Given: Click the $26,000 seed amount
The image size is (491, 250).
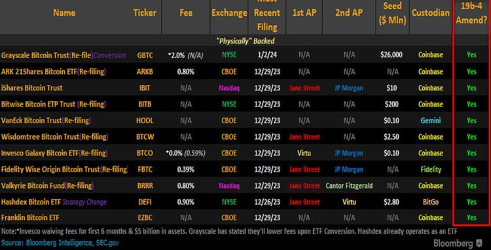Looking at the screenshot, I should (x=391, y=55).
